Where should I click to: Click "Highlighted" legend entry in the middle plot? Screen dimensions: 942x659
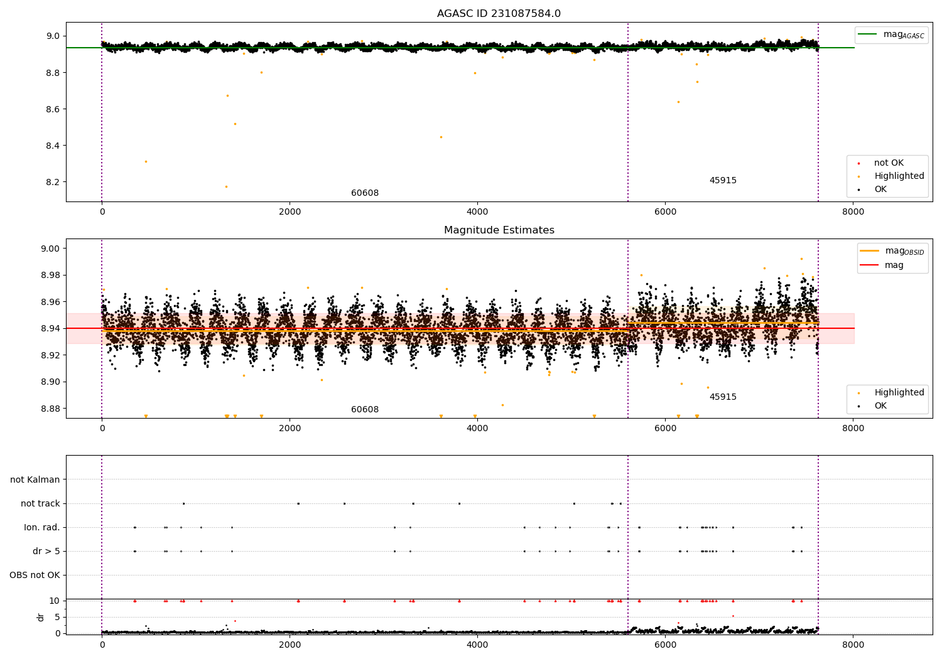pyautogui.click(x=892, y=393)
